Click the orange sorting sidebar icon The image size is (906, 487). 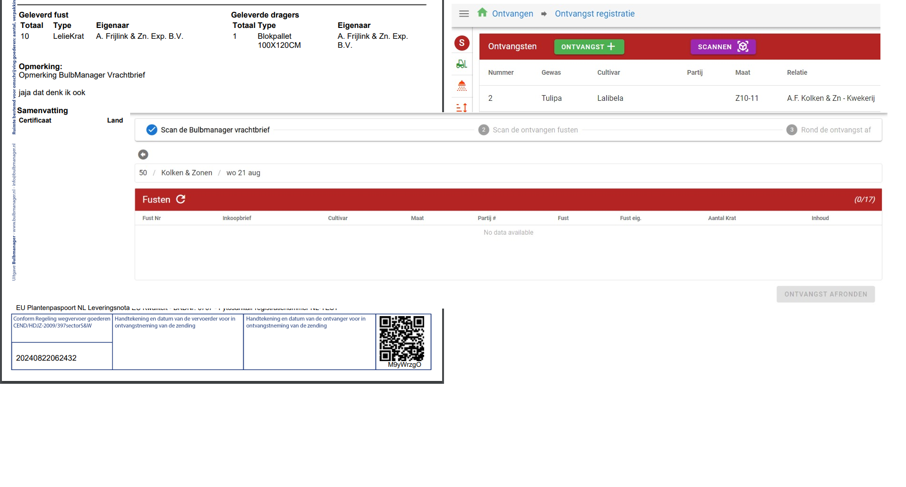pyautogui.click(x=462, y=107)
